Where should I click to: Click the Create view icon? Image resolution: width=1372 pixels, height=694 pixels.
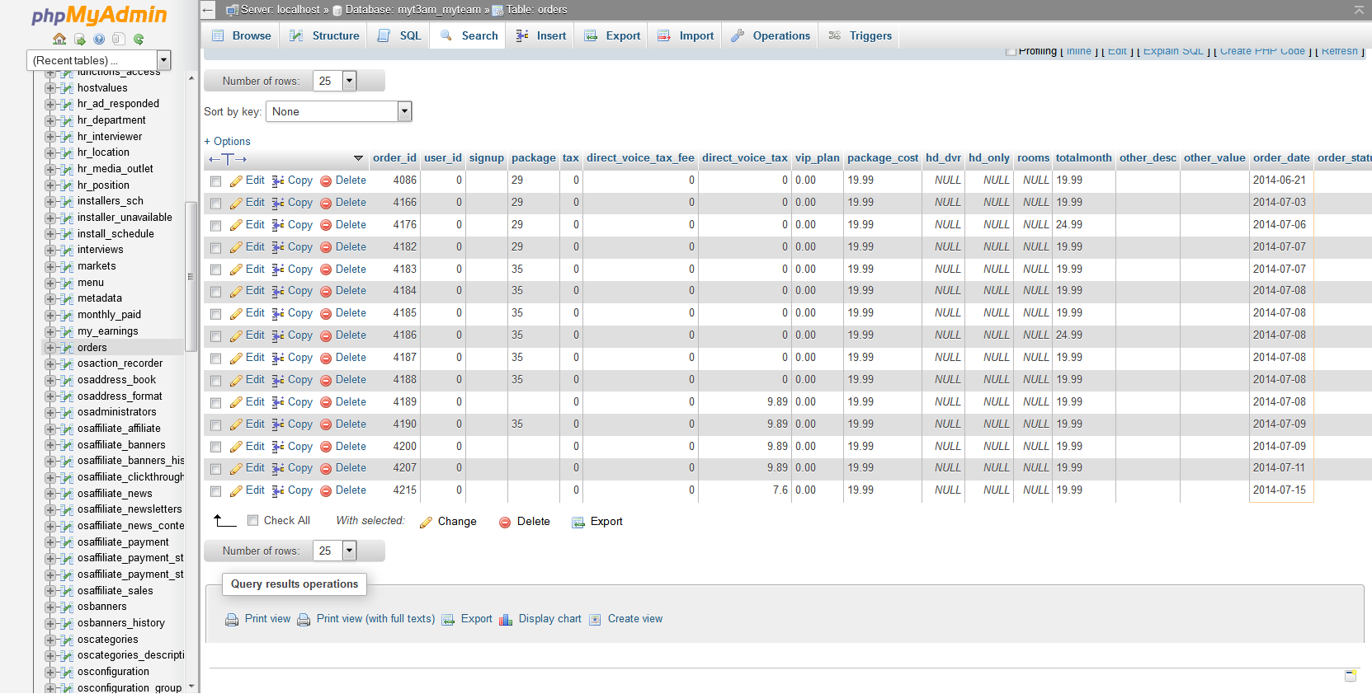tap(595, 620)
